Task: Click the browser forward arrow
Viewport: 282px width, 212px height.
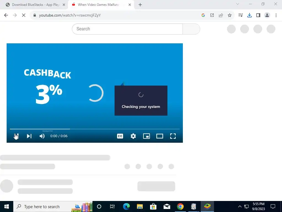Action: click(x=15, y=15)
